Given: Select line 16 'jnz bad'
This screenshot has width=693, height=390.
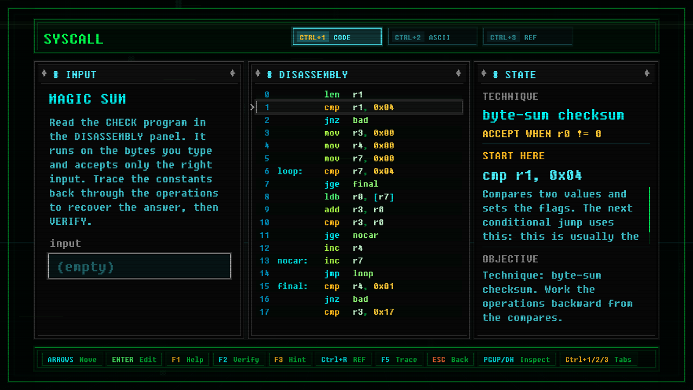Looking at the screenshot, I should coord(359,299).
